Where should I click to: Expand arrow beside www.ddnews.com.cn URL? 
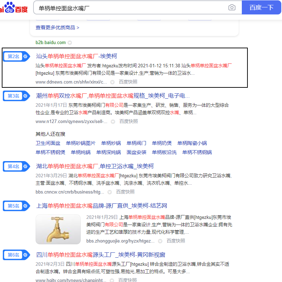pos(112,82)
